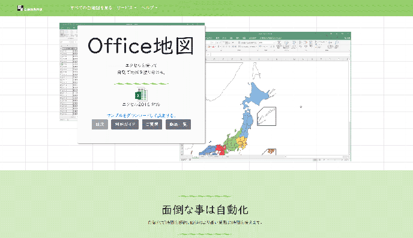Image resolution: width=413 pixels, height=238 pixels.
Task: Click the Excel data table screenshot behind the card
Action: [x=68, y=72]
